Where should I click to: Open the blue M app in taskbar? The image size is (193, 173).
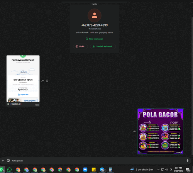[x=85, y=170]
